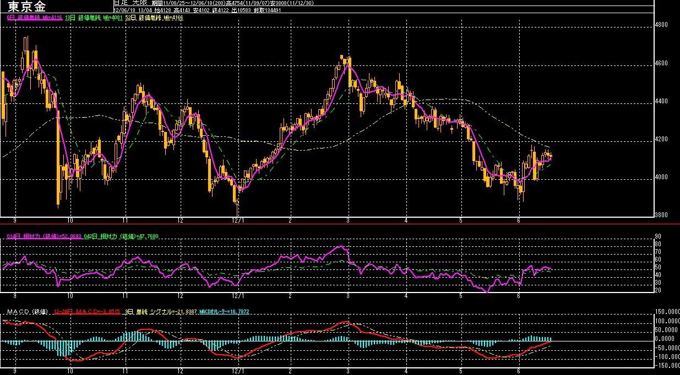This screenshot has height=375, width=680.
Task: Click the 4800 price axis label
Action: point(661,25)
